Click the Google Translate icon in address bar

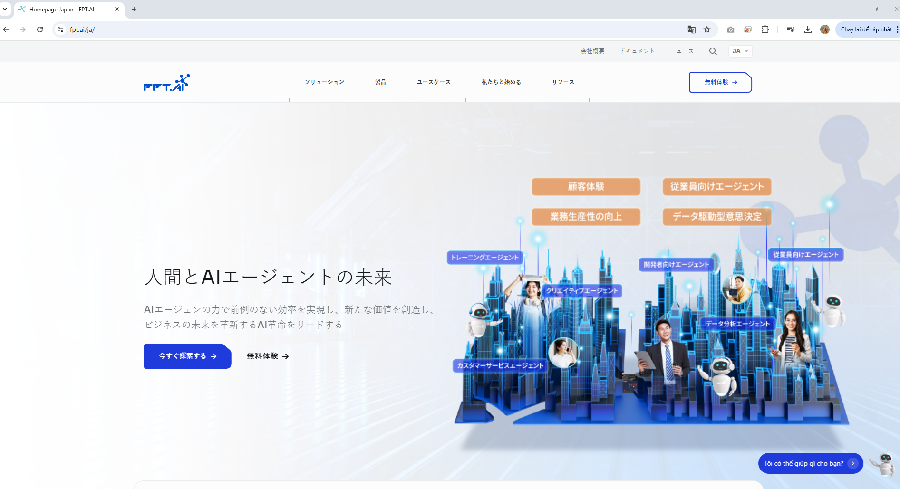(691, 29)
